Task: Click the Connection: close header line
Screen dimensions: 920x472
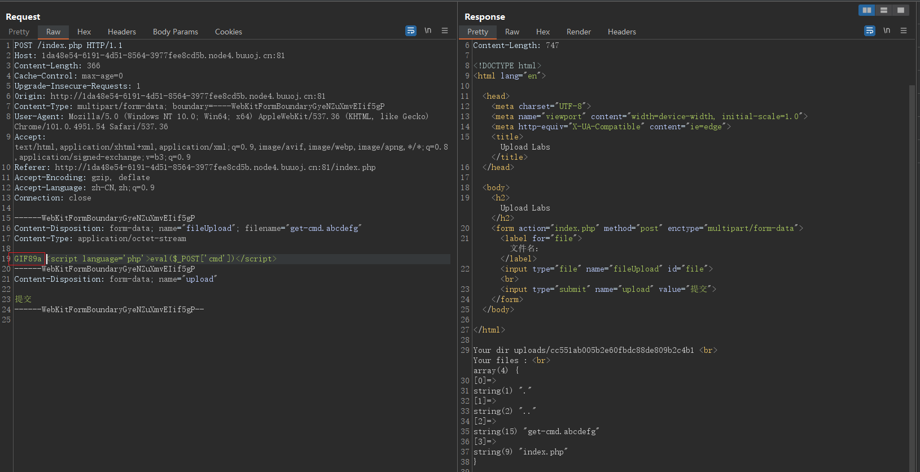Action: (52, 198)
